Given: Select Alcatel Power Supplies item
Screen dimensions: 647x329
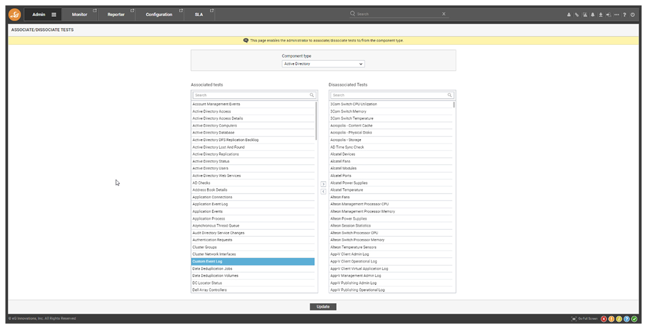Looking at the screenshot, I should tap(391, 183).
